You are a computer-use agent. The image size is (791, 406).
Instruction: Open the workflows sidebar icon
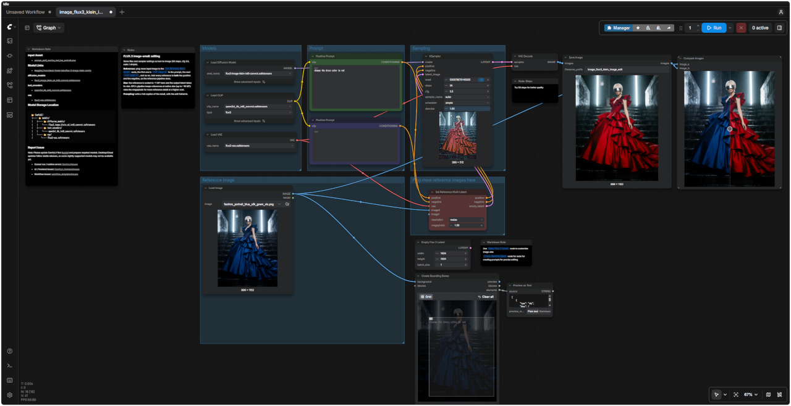coord(10,85)
